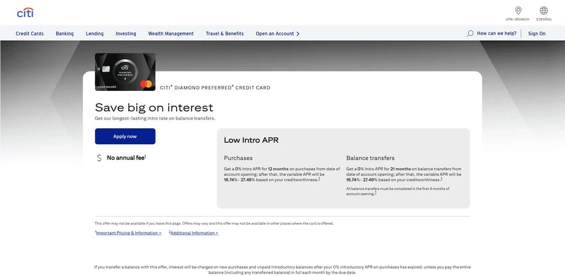Click the Diamond Preferred card image

coord(125,72)
